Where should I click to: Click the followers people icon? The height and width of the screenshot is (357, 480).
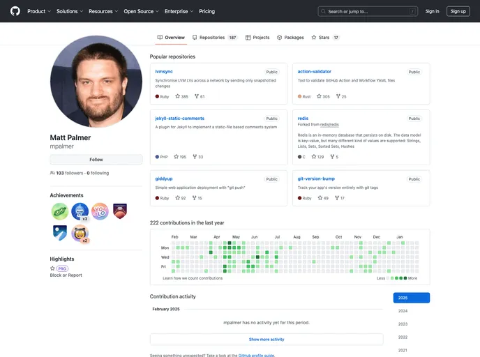click(x=52, y=173)
